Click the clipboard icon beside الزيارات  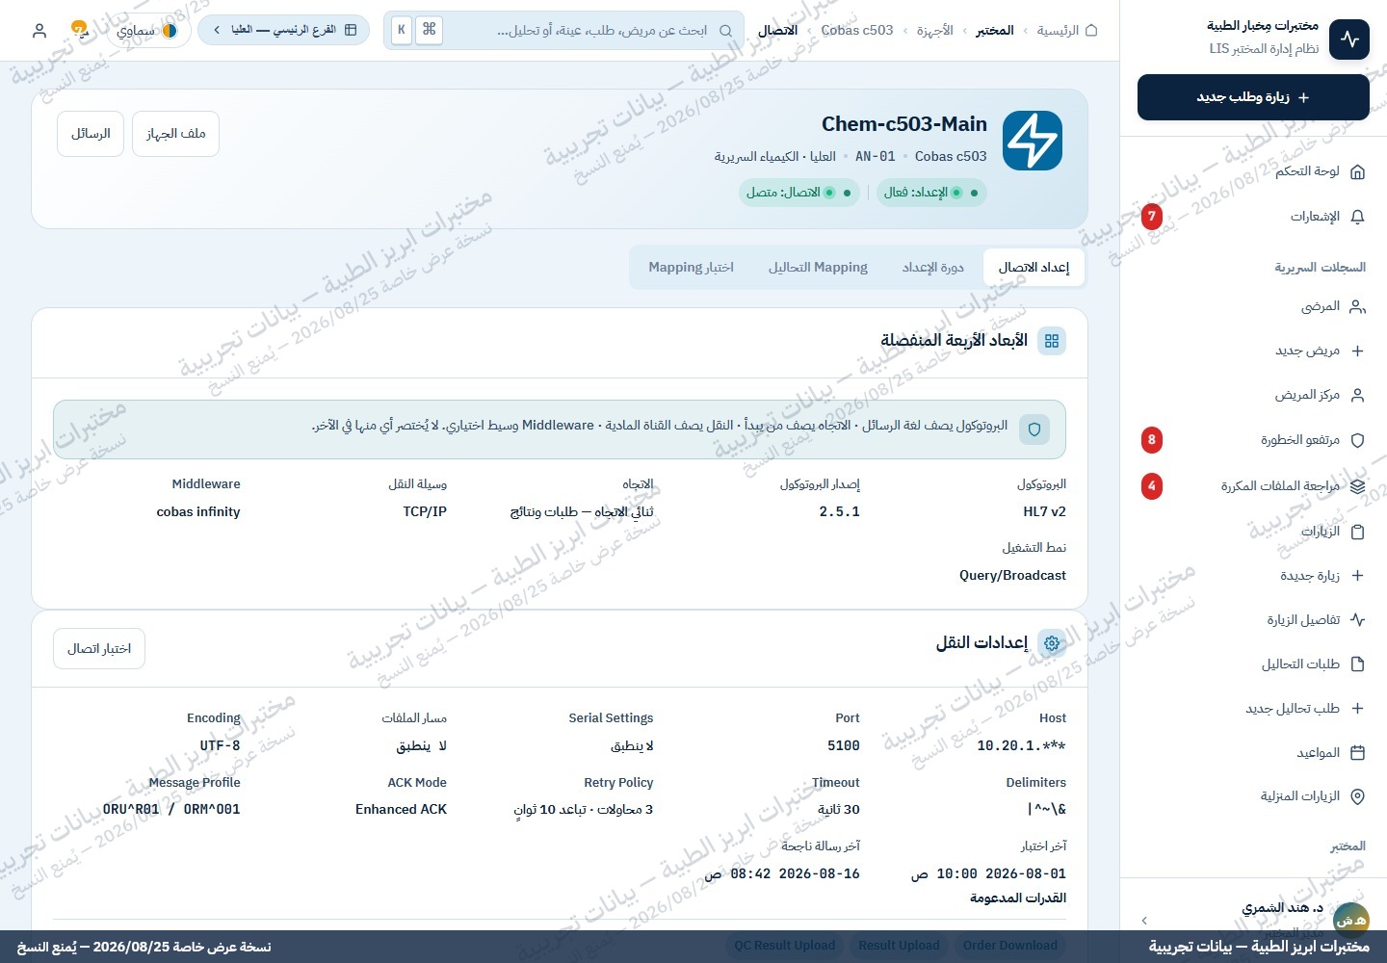coord(1357,532)
